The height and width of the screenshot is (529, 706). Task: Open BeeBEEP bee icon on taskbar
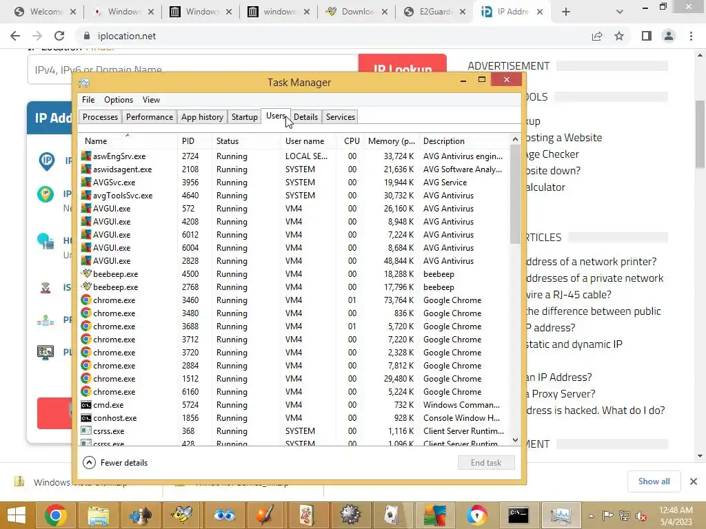[x=182, y=515]
